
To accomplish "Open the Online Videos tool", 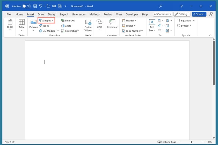I will (88, 25).
